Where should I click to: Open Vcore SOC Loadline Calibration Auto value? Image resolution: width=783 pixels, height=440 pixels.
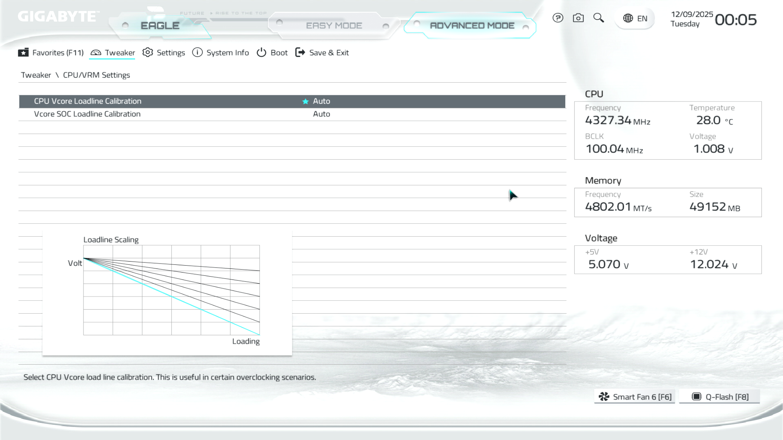[321, 114]
